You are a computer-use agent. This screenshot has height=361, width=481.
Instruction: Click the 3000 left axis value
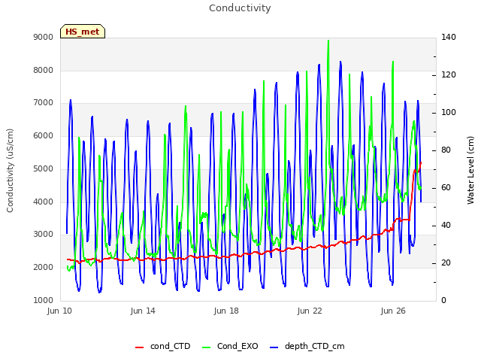[x=44, y=234]
